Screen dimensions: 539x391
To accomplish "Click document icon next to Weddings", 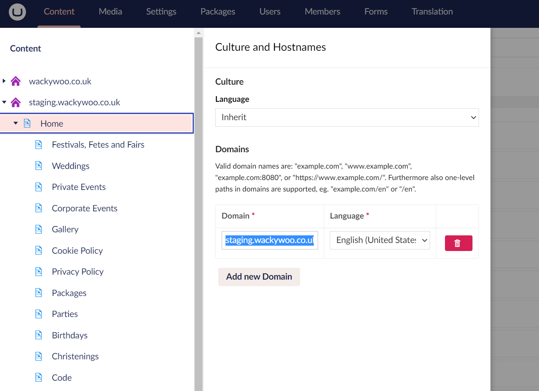I will click(39, 166).
